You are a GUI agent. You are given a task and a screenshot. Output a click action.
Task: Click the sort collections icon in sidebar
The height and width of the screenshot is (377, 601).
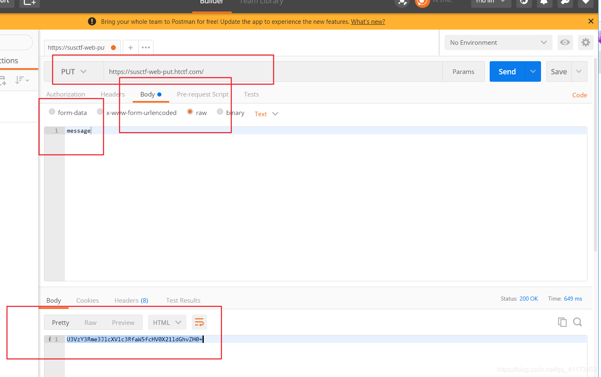point(22,80)
